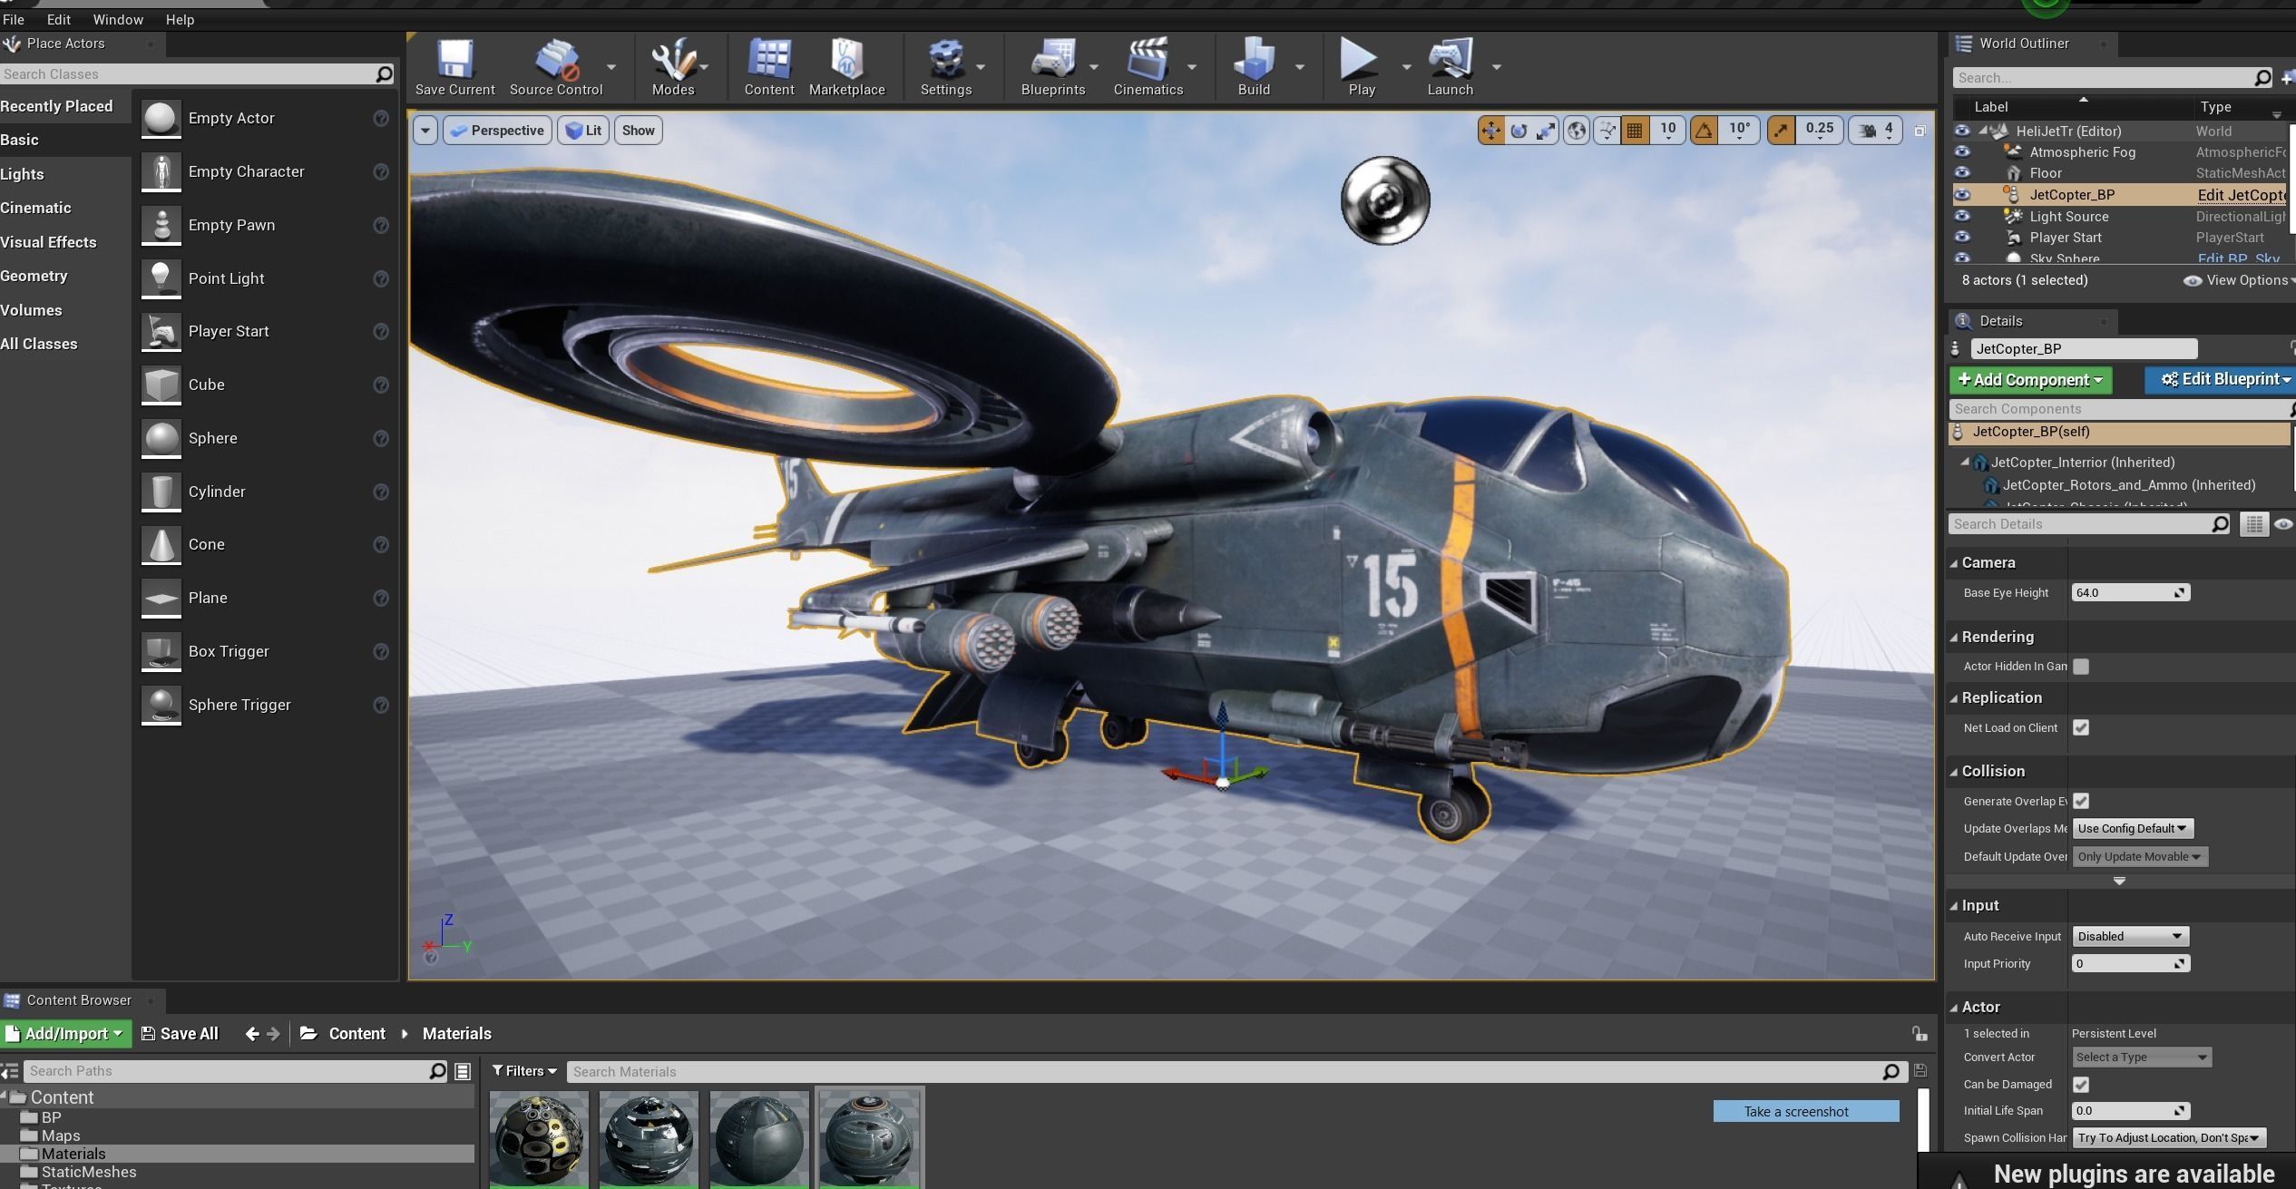Select the Sphere Trigger actor icon
2296x1189 pixels.
[x=161, y=705]
